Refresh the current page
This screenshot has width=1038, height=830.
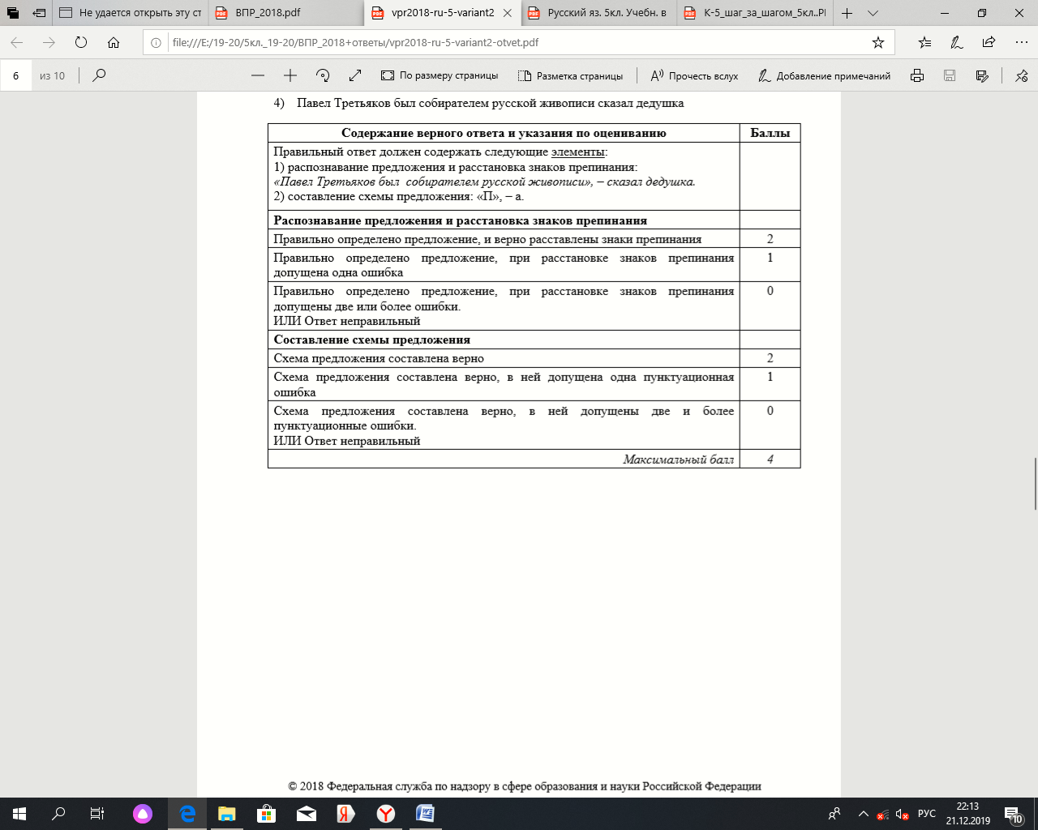[x=81, y=43]
